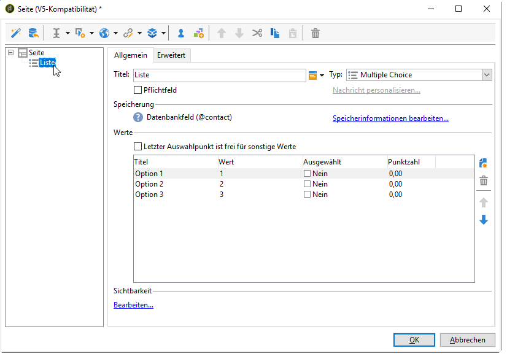Open dropdown arrow next to Titel field
The height and width of the screenshot is (359, 507).
point(322,75)
